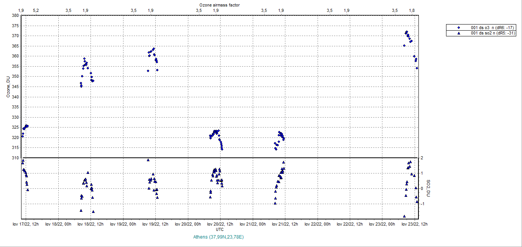Click the blue diamond o3 legend marker
The image size is (522, 247).
[x=458, y=28]
